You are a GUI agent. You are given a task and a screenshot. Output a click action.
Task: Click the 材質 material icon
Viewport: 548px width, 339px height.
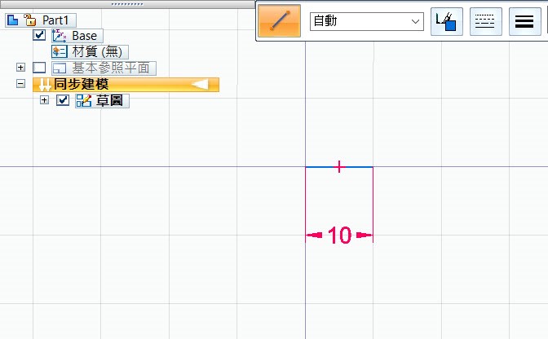(x=60, y=51)
